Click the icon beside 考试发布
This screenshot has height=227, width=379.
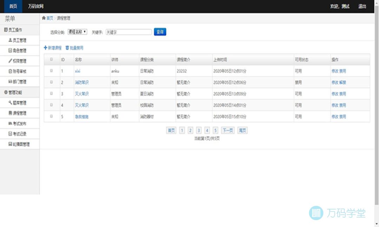[x=10, y=123]
